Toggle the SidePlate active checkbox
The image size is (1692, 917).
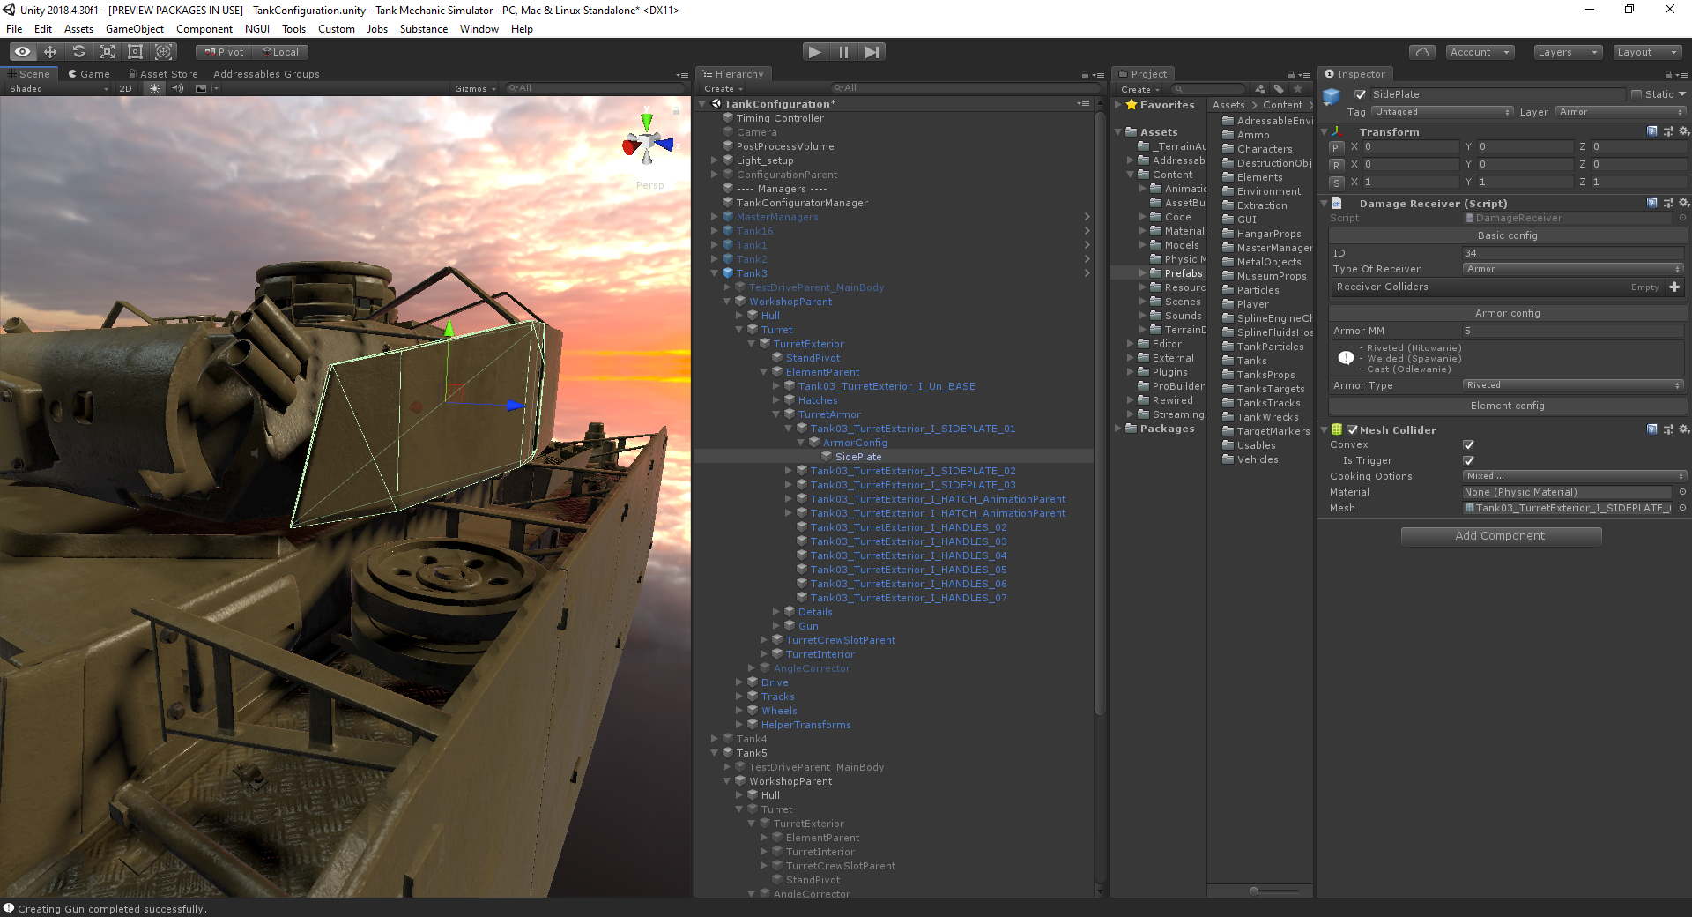(1361, 94)
